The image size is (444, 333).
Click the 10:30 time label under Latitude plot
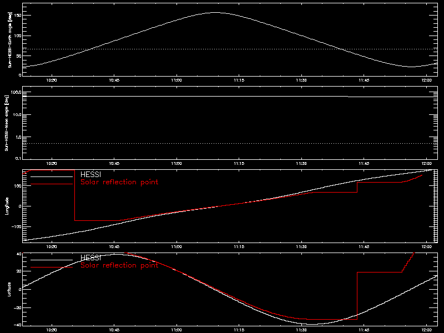(x=52, y=330)
